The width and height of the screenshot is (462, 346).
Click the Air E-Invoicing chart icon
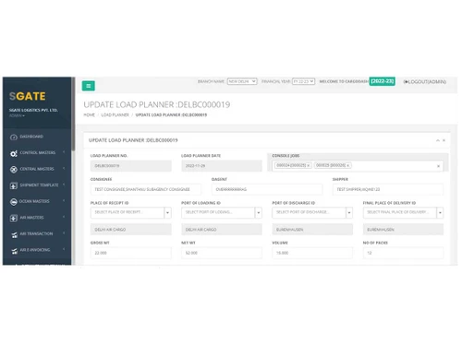pos(14,251)
